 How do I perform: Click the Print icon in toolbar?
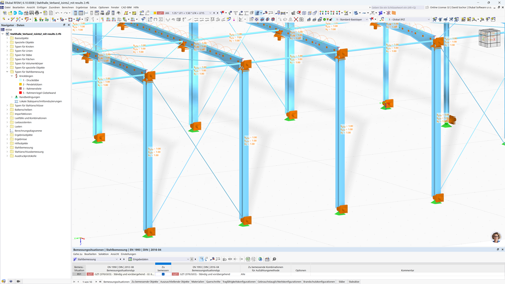click(x=36, y=13)
